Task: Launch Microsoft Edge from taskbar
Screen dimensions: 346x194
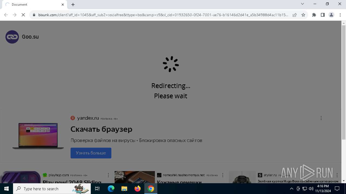Action: [x=111, y=189]
